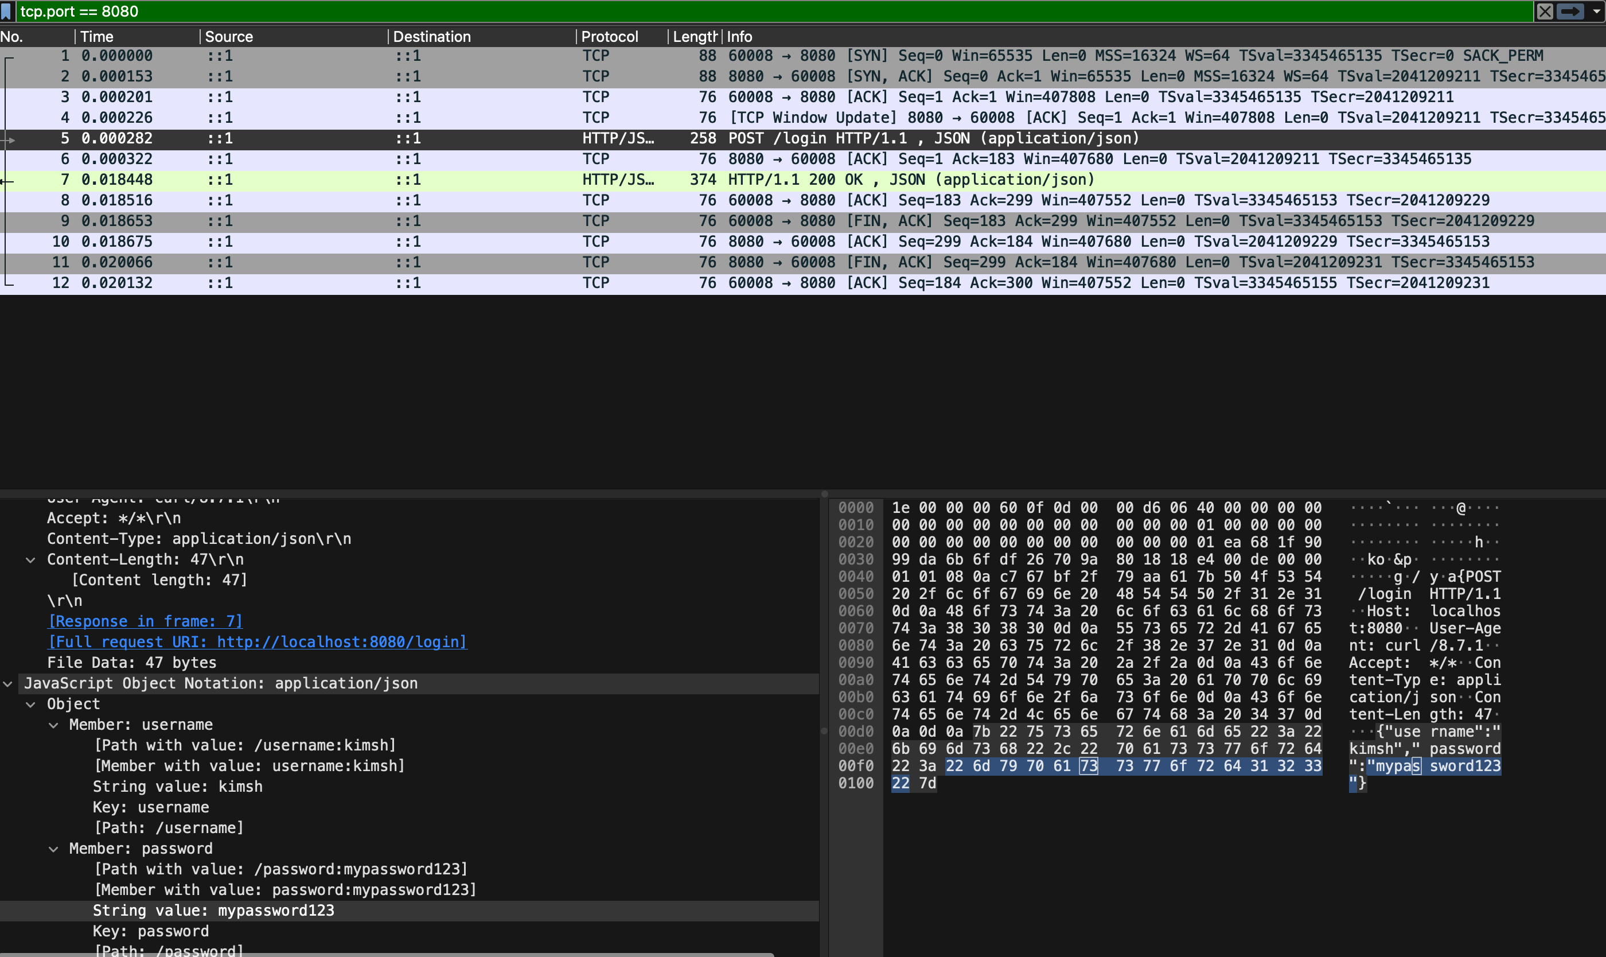This screenshot has width=1606, height=957.
Task: Click hex byte 7b at offset 00d0
Action: point(981,732)
